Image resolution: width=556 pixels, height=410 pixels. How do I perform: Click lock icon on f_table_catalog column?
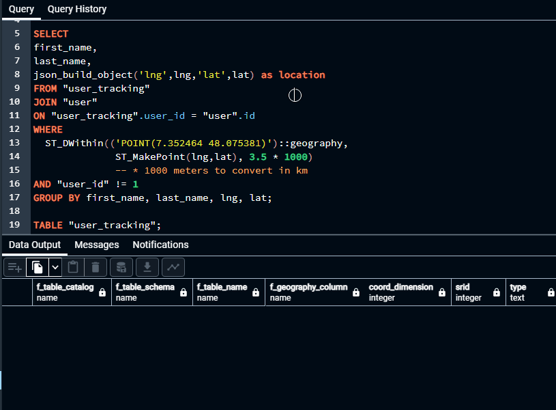(102, 292)
